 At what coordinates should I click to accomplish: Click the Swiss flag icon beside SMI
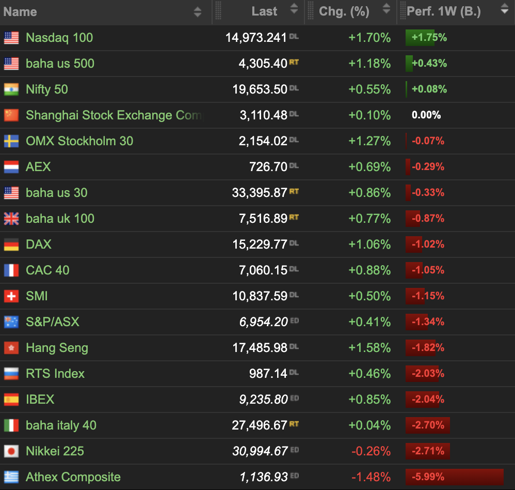pyautogui.click(x=11, y=296)
